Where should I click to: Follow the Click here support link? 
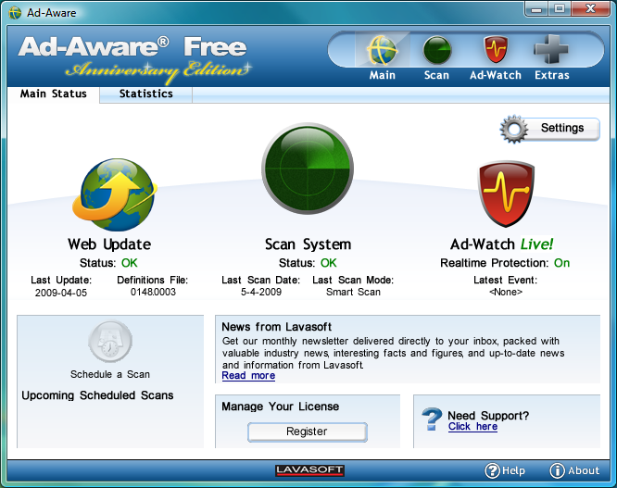(472, 427)
